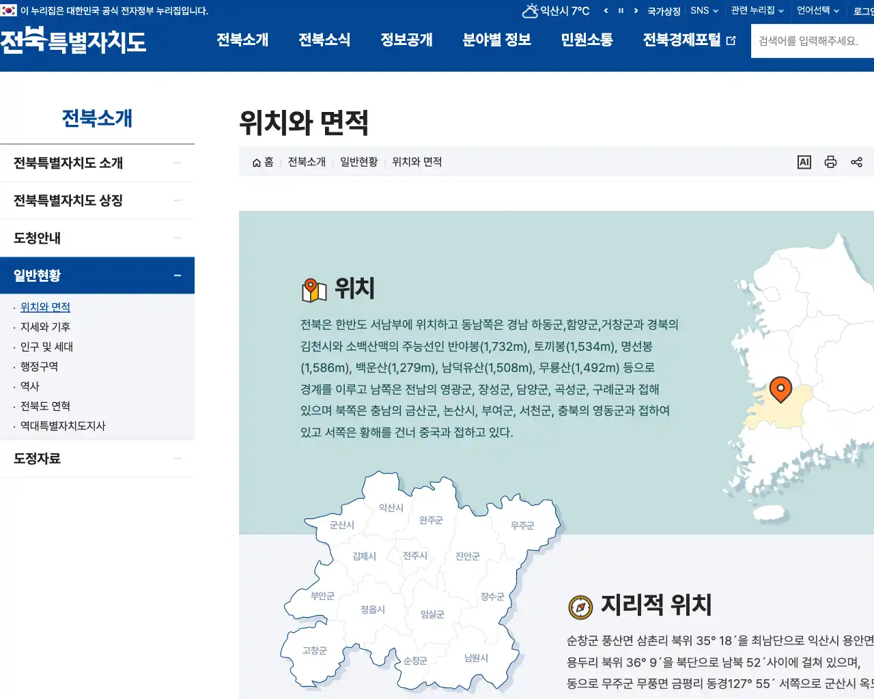Pause the banner rotation
Screen dimensions: 874x699
point(620,11)
